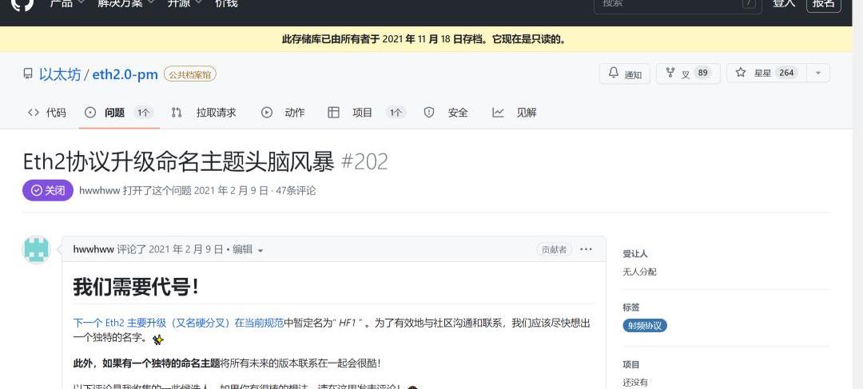Open the 价钱 pricing link
The width and height of the screenshot is (863, 389).
225,3
